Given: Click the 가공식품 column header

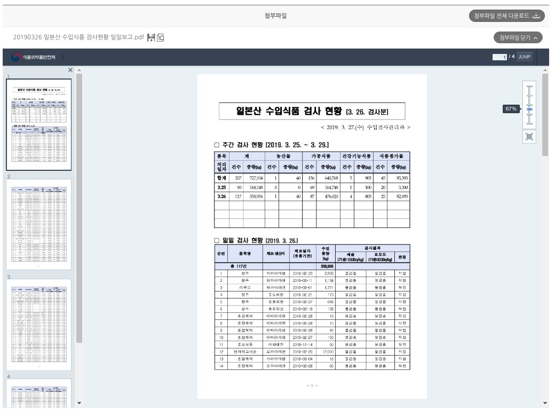Looking at the screenshot, I should (x=321, y=156).
